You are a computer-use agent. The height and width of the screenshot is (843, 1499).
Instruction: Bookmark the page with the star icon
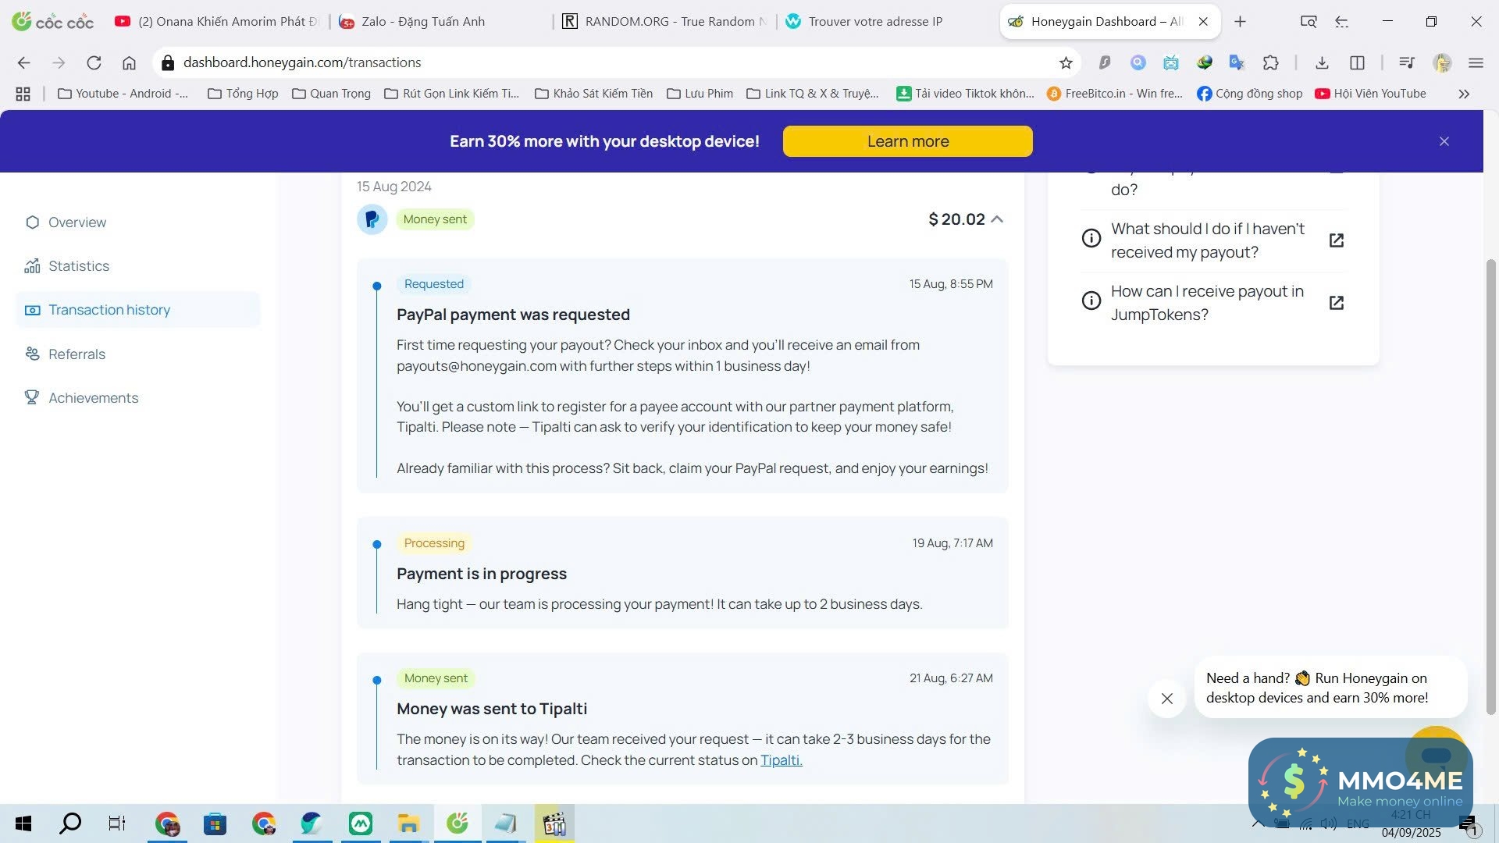pos(1066,62)
